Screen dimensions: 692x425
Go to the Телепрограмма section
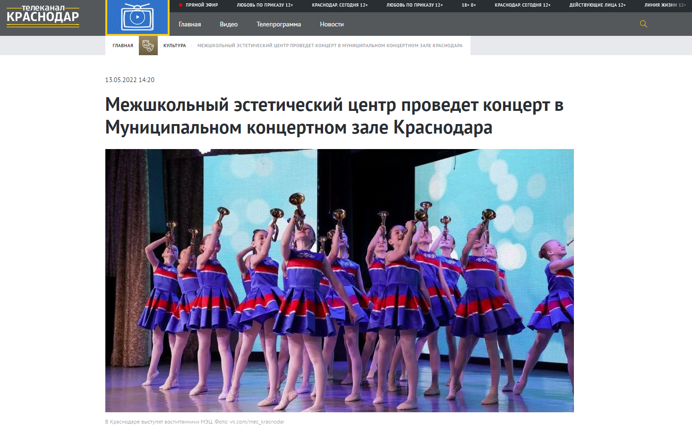point(279,25)
